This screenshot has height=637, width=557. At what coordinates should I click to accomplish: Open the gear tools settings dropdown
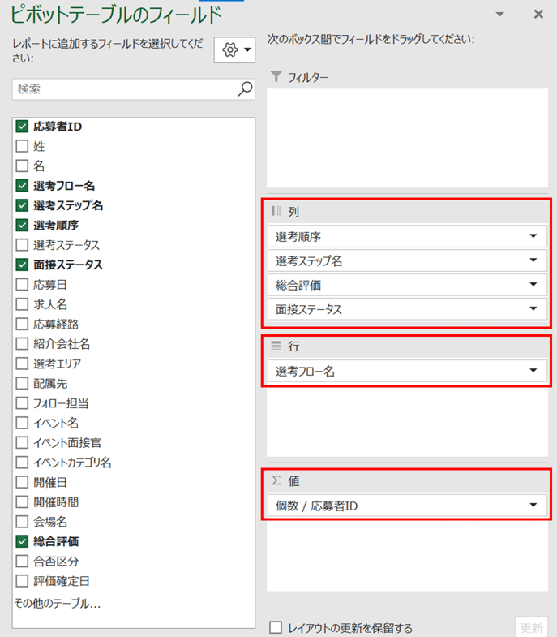click(234, 50)
